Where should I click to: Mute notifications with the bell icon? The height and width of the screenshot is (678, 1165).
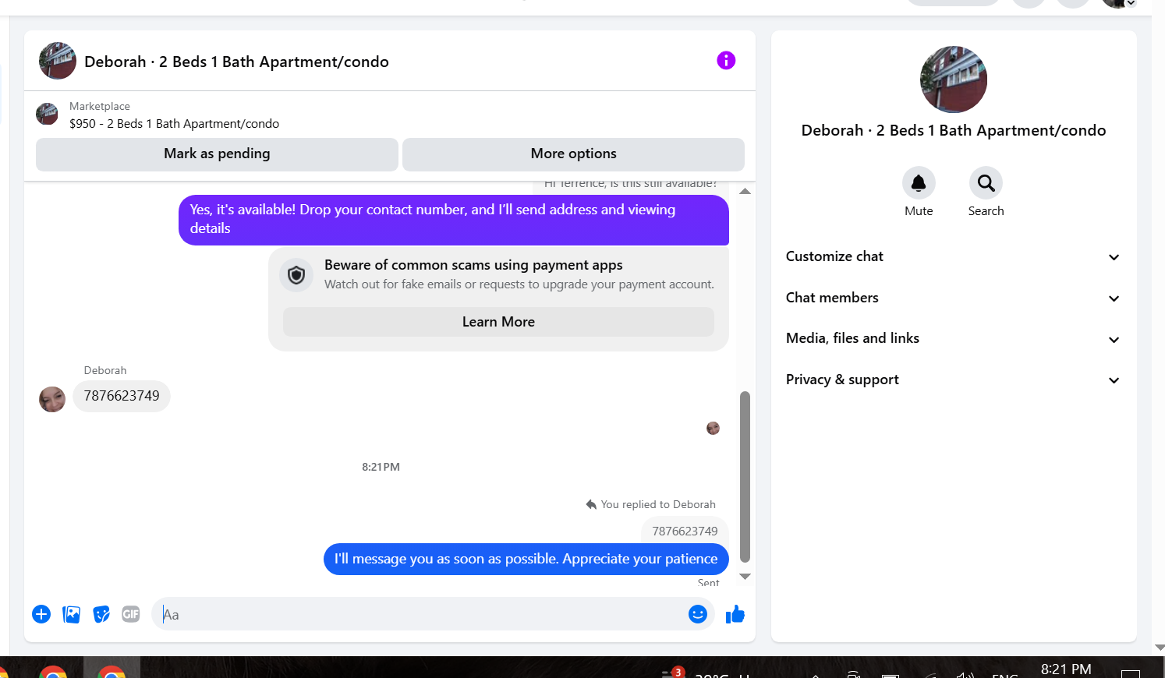[x=919, y=183]
